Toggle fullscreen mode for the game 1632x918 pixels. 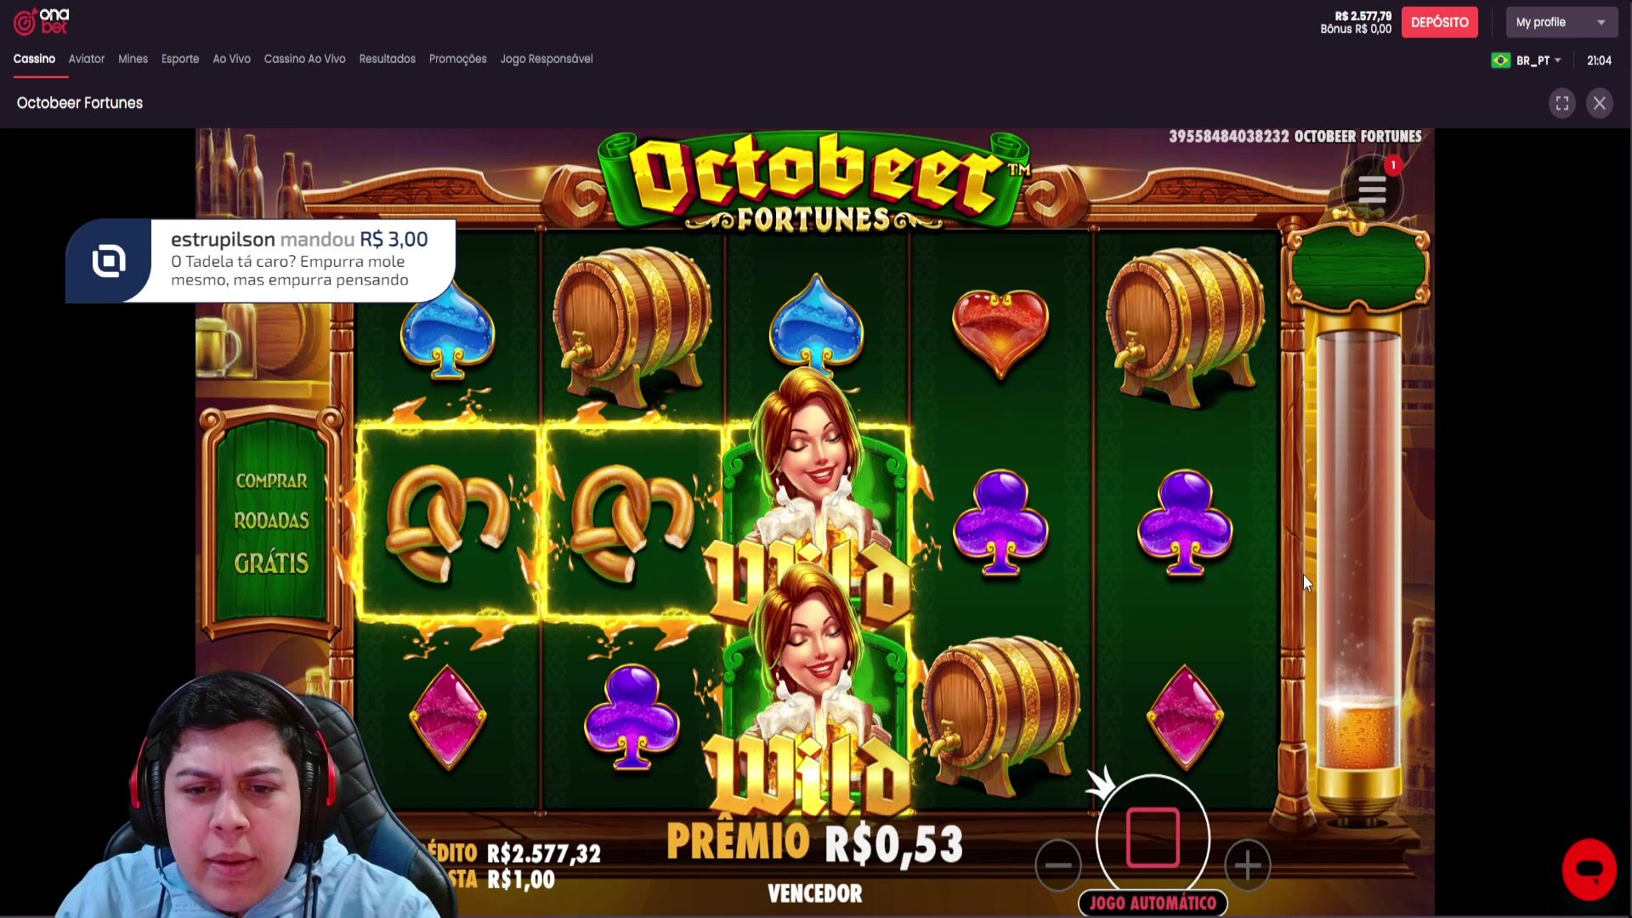point(1561,103)
